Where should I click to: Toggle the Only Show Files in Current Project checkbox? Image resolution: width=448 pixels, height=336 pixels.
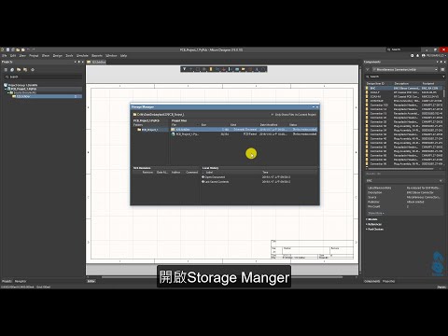[272, 115]
